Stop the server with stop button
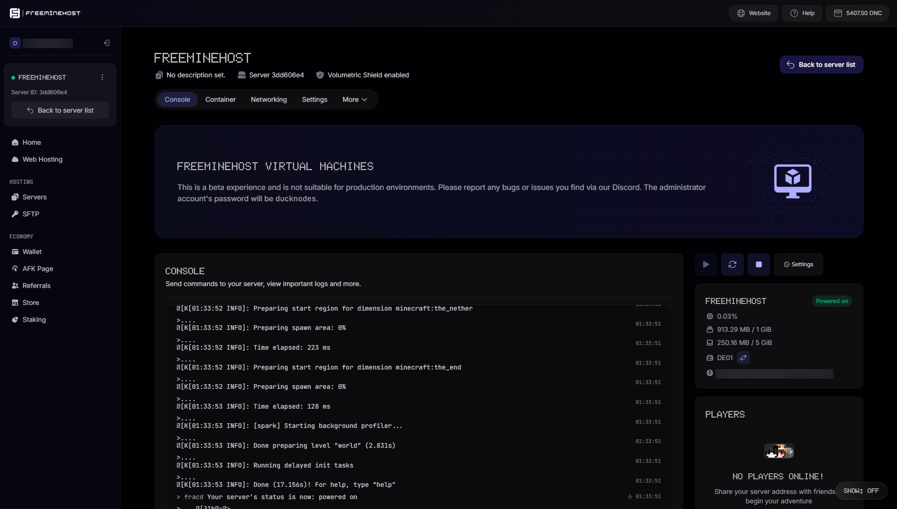Screen dimensions: 897x509 coord(758,264)
